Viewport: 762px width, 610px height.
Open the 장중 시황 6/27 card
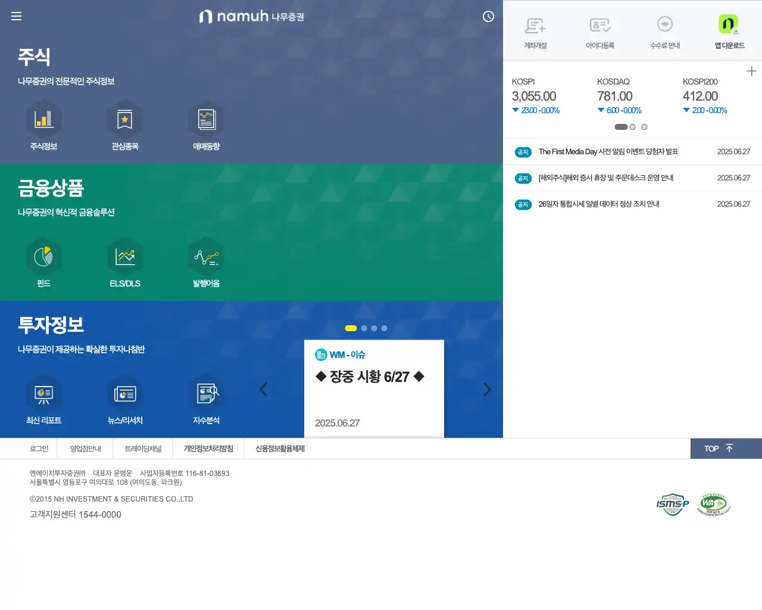pyautogui.click(x=374, y=388)
